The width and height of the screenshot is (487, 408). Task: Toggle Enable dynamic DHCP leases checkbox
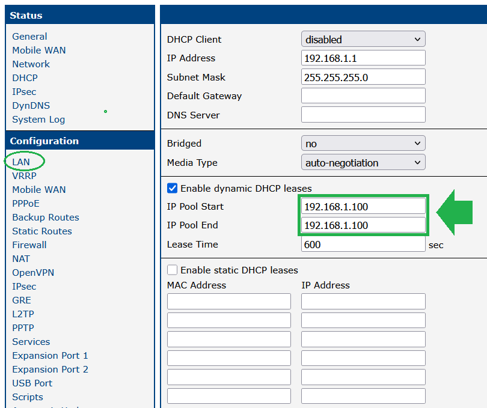pyautogui.click(x=173, y=188)
